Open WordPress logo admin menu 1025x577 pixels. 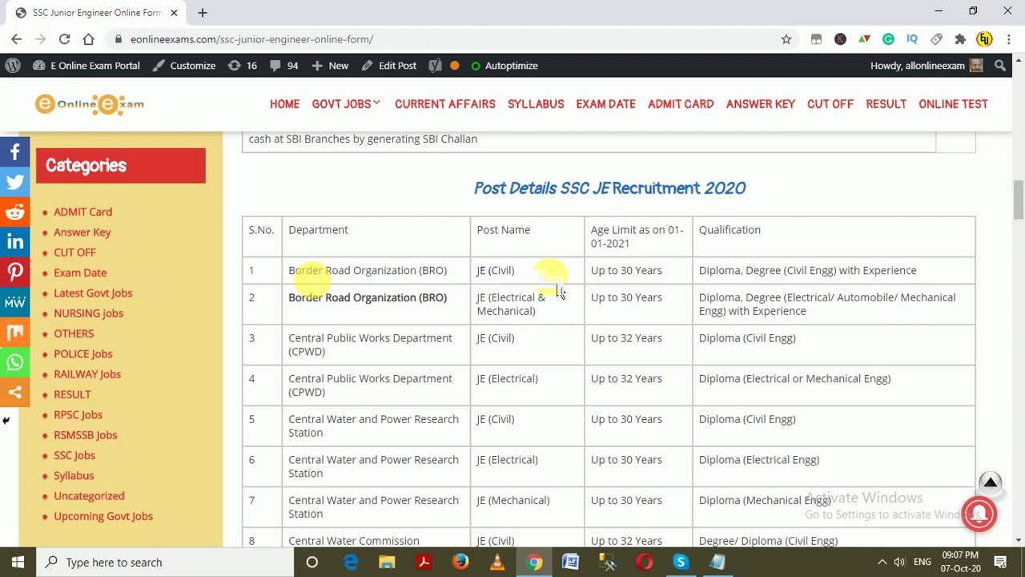(x=12, y=66)
